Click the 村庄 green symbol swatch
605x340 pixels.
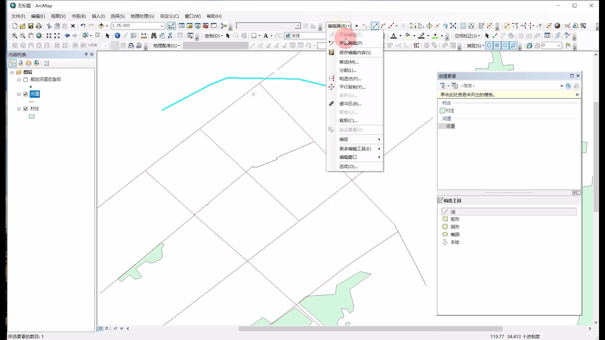pyautogui.click(x=32, y=116)
